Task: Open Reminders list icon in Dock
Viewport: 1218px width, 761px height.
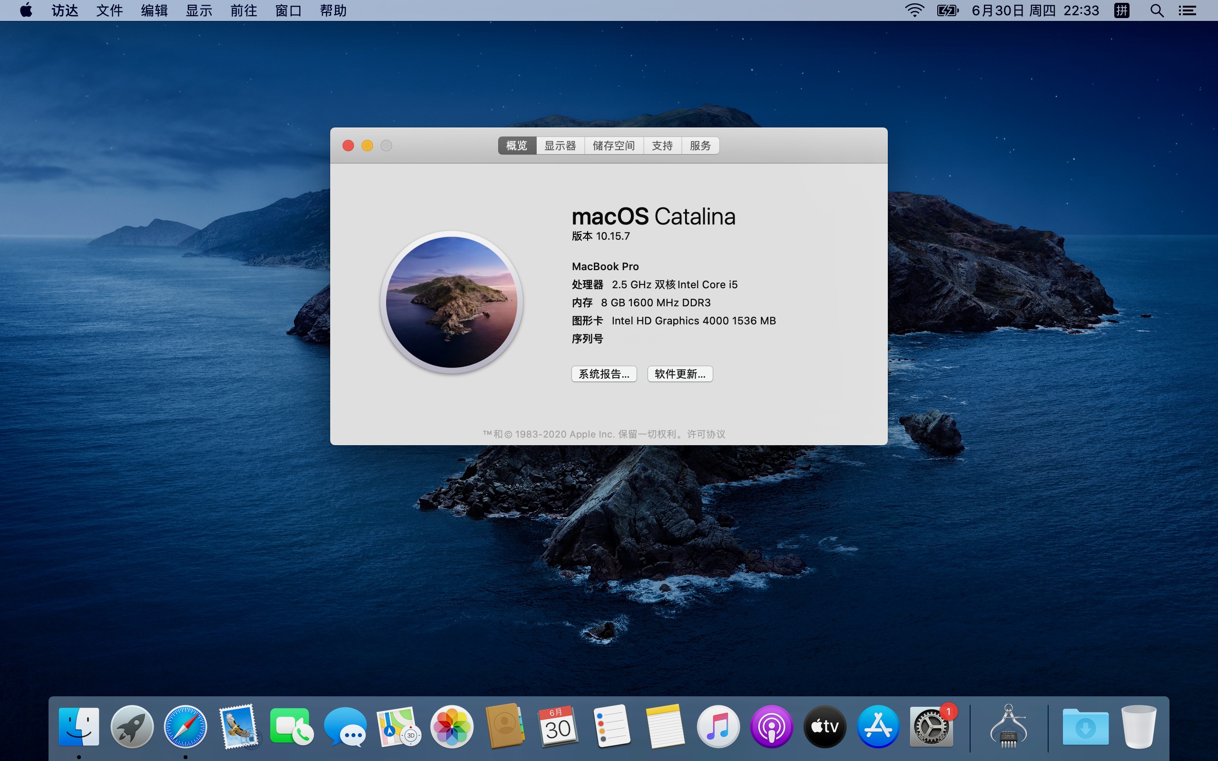Action: tap(611, 726)
